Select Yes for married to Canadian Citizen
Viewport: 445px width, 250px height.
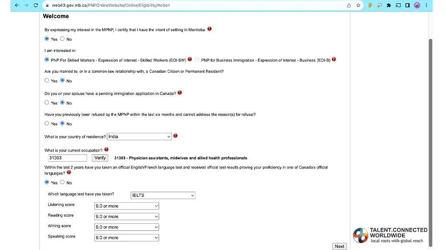pyautogui.click(x=47, y=80)
